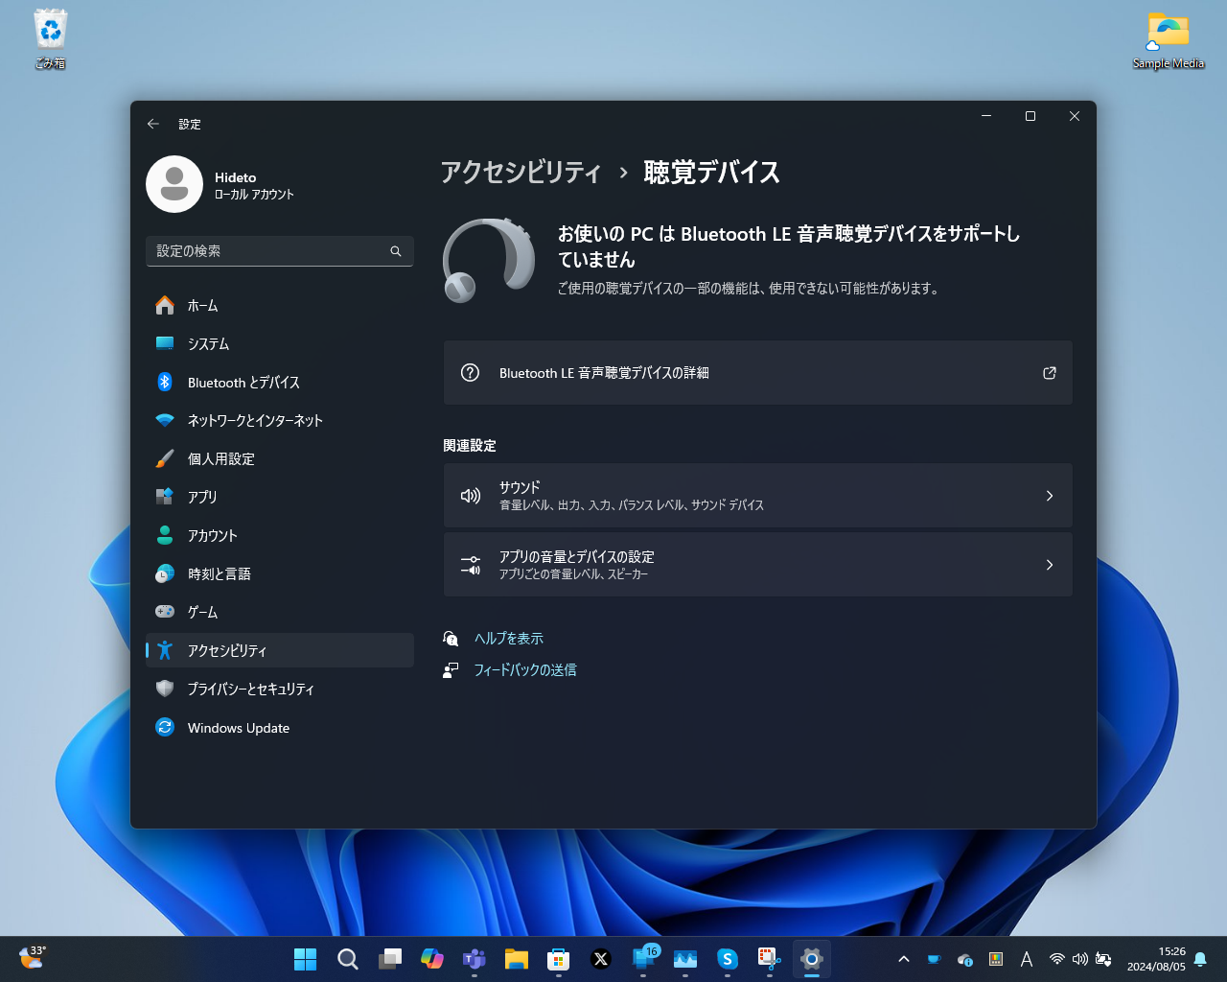Show hidden icons in the system tray
The height and width of the screenshot is (982, 1227).
[903, 959]
